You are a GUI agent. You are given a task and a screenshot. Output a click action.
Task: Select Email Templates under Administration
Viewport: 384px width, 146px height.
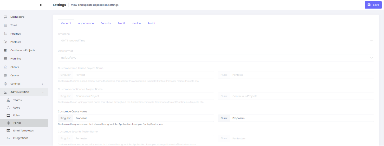(24, 131)
